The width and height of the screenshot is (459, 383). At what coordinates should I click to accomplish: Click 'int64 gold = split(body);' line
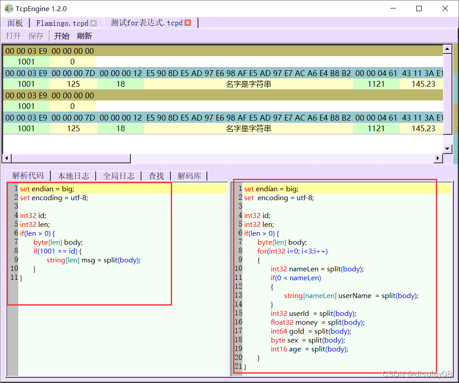click(311, 331)
